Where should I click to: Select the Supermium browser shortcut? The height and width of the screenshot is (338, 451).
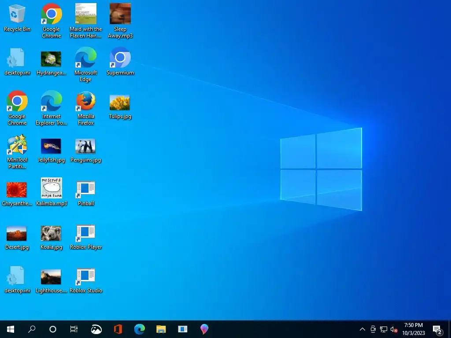(120, 62)
